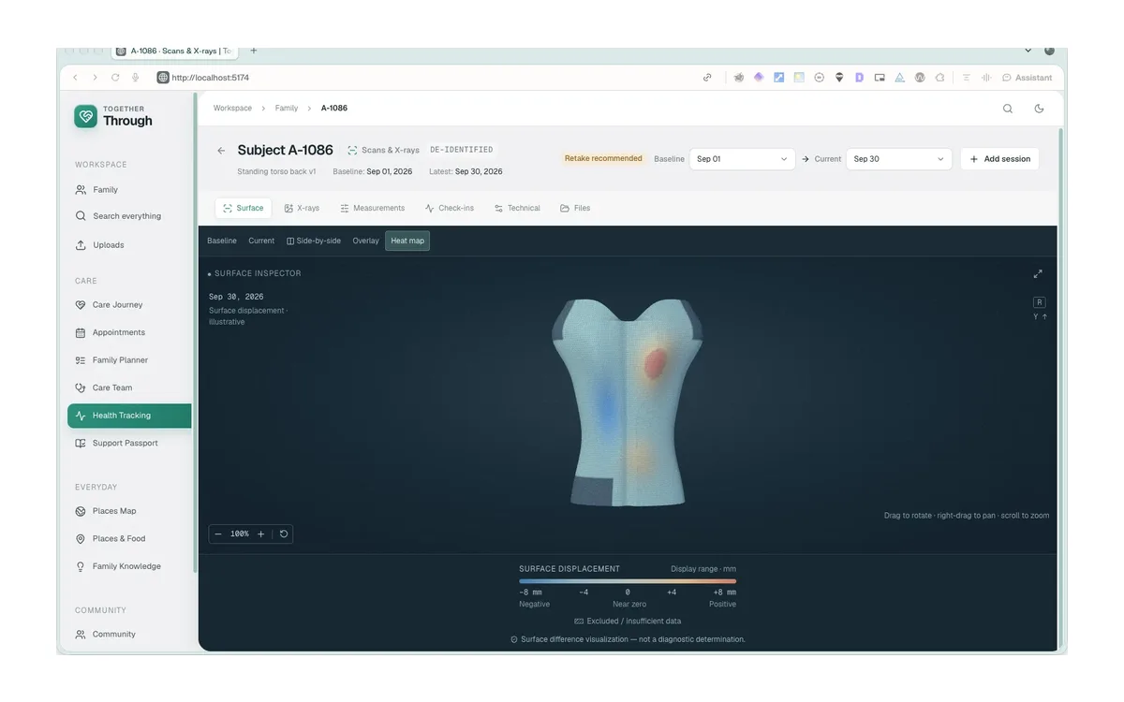Select the Heat map view mode

pos(407,241)
